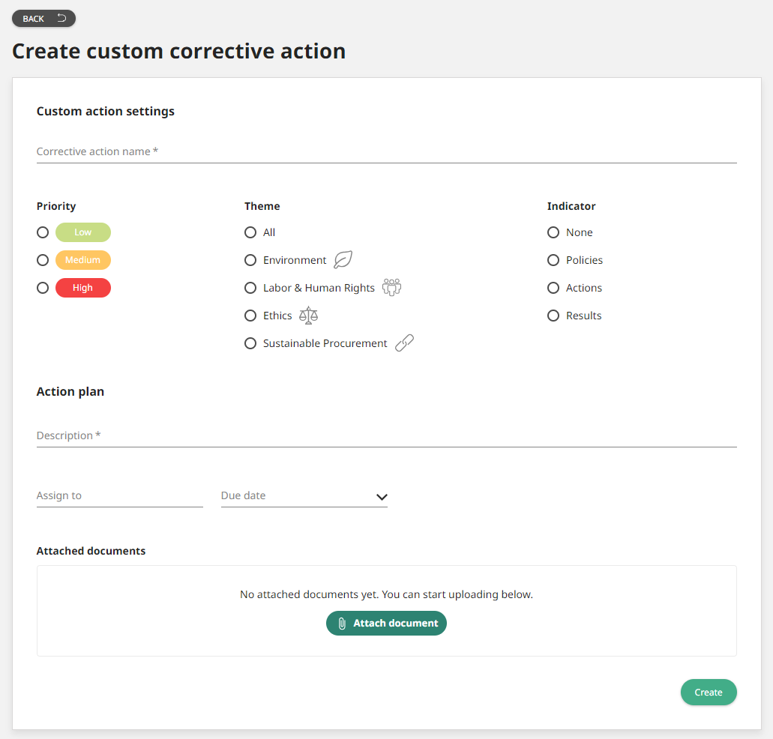Click the Sustainable Procurement chain link icon
Screen dimensions: 773x739
(x=404, y=343)
